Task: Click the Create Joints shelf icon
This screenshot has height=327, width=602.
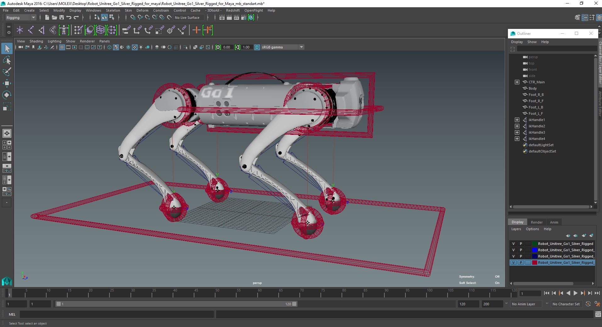Action: [31, 30]
